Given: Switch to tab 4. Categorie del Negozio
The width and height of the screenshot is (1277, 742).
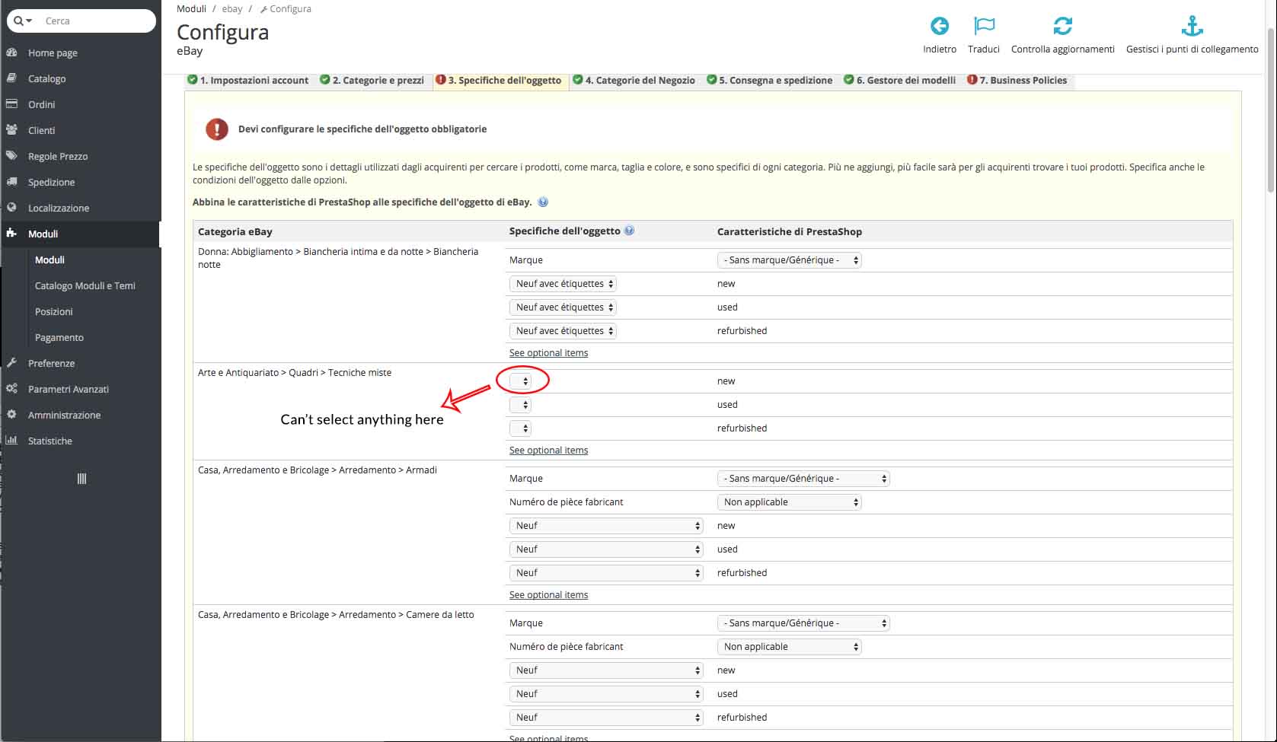Looking at the screenshot, I should [634, 81].
